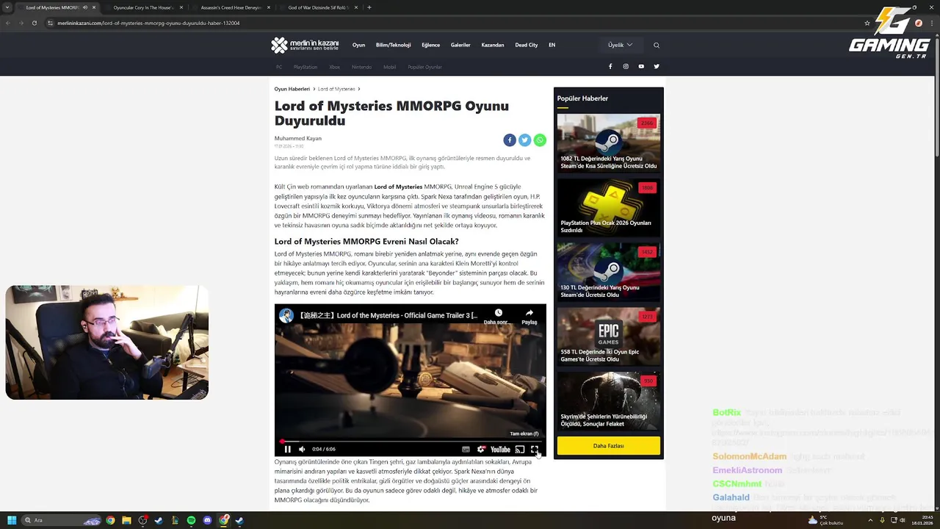
Task: Open the Windows Start button
Action: tap(12, 520)
